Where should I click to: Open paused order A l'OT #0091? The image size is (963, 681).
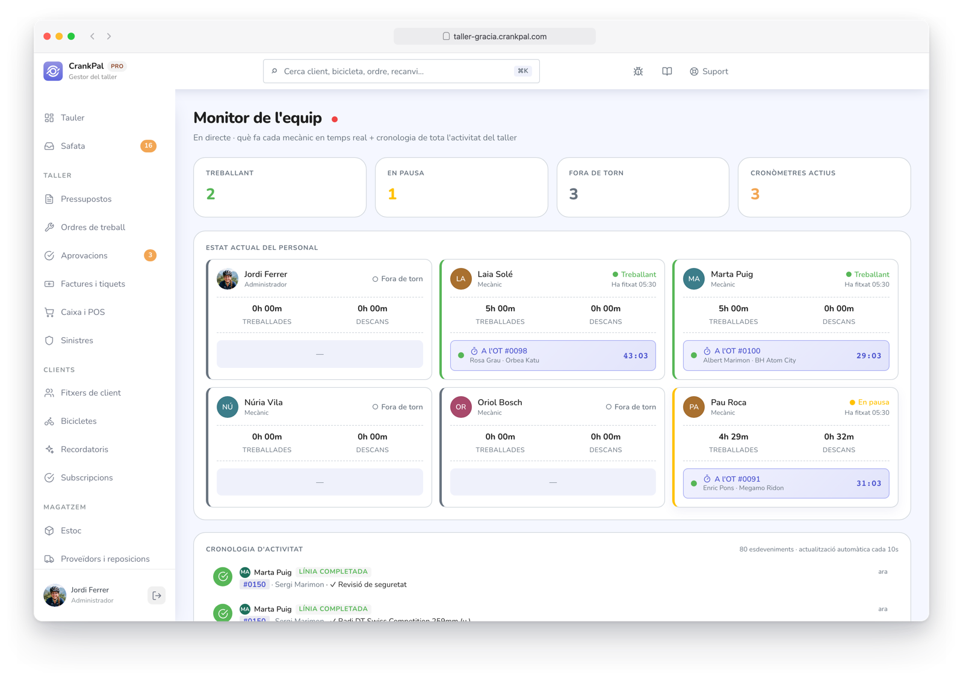(x=786, y=484)
